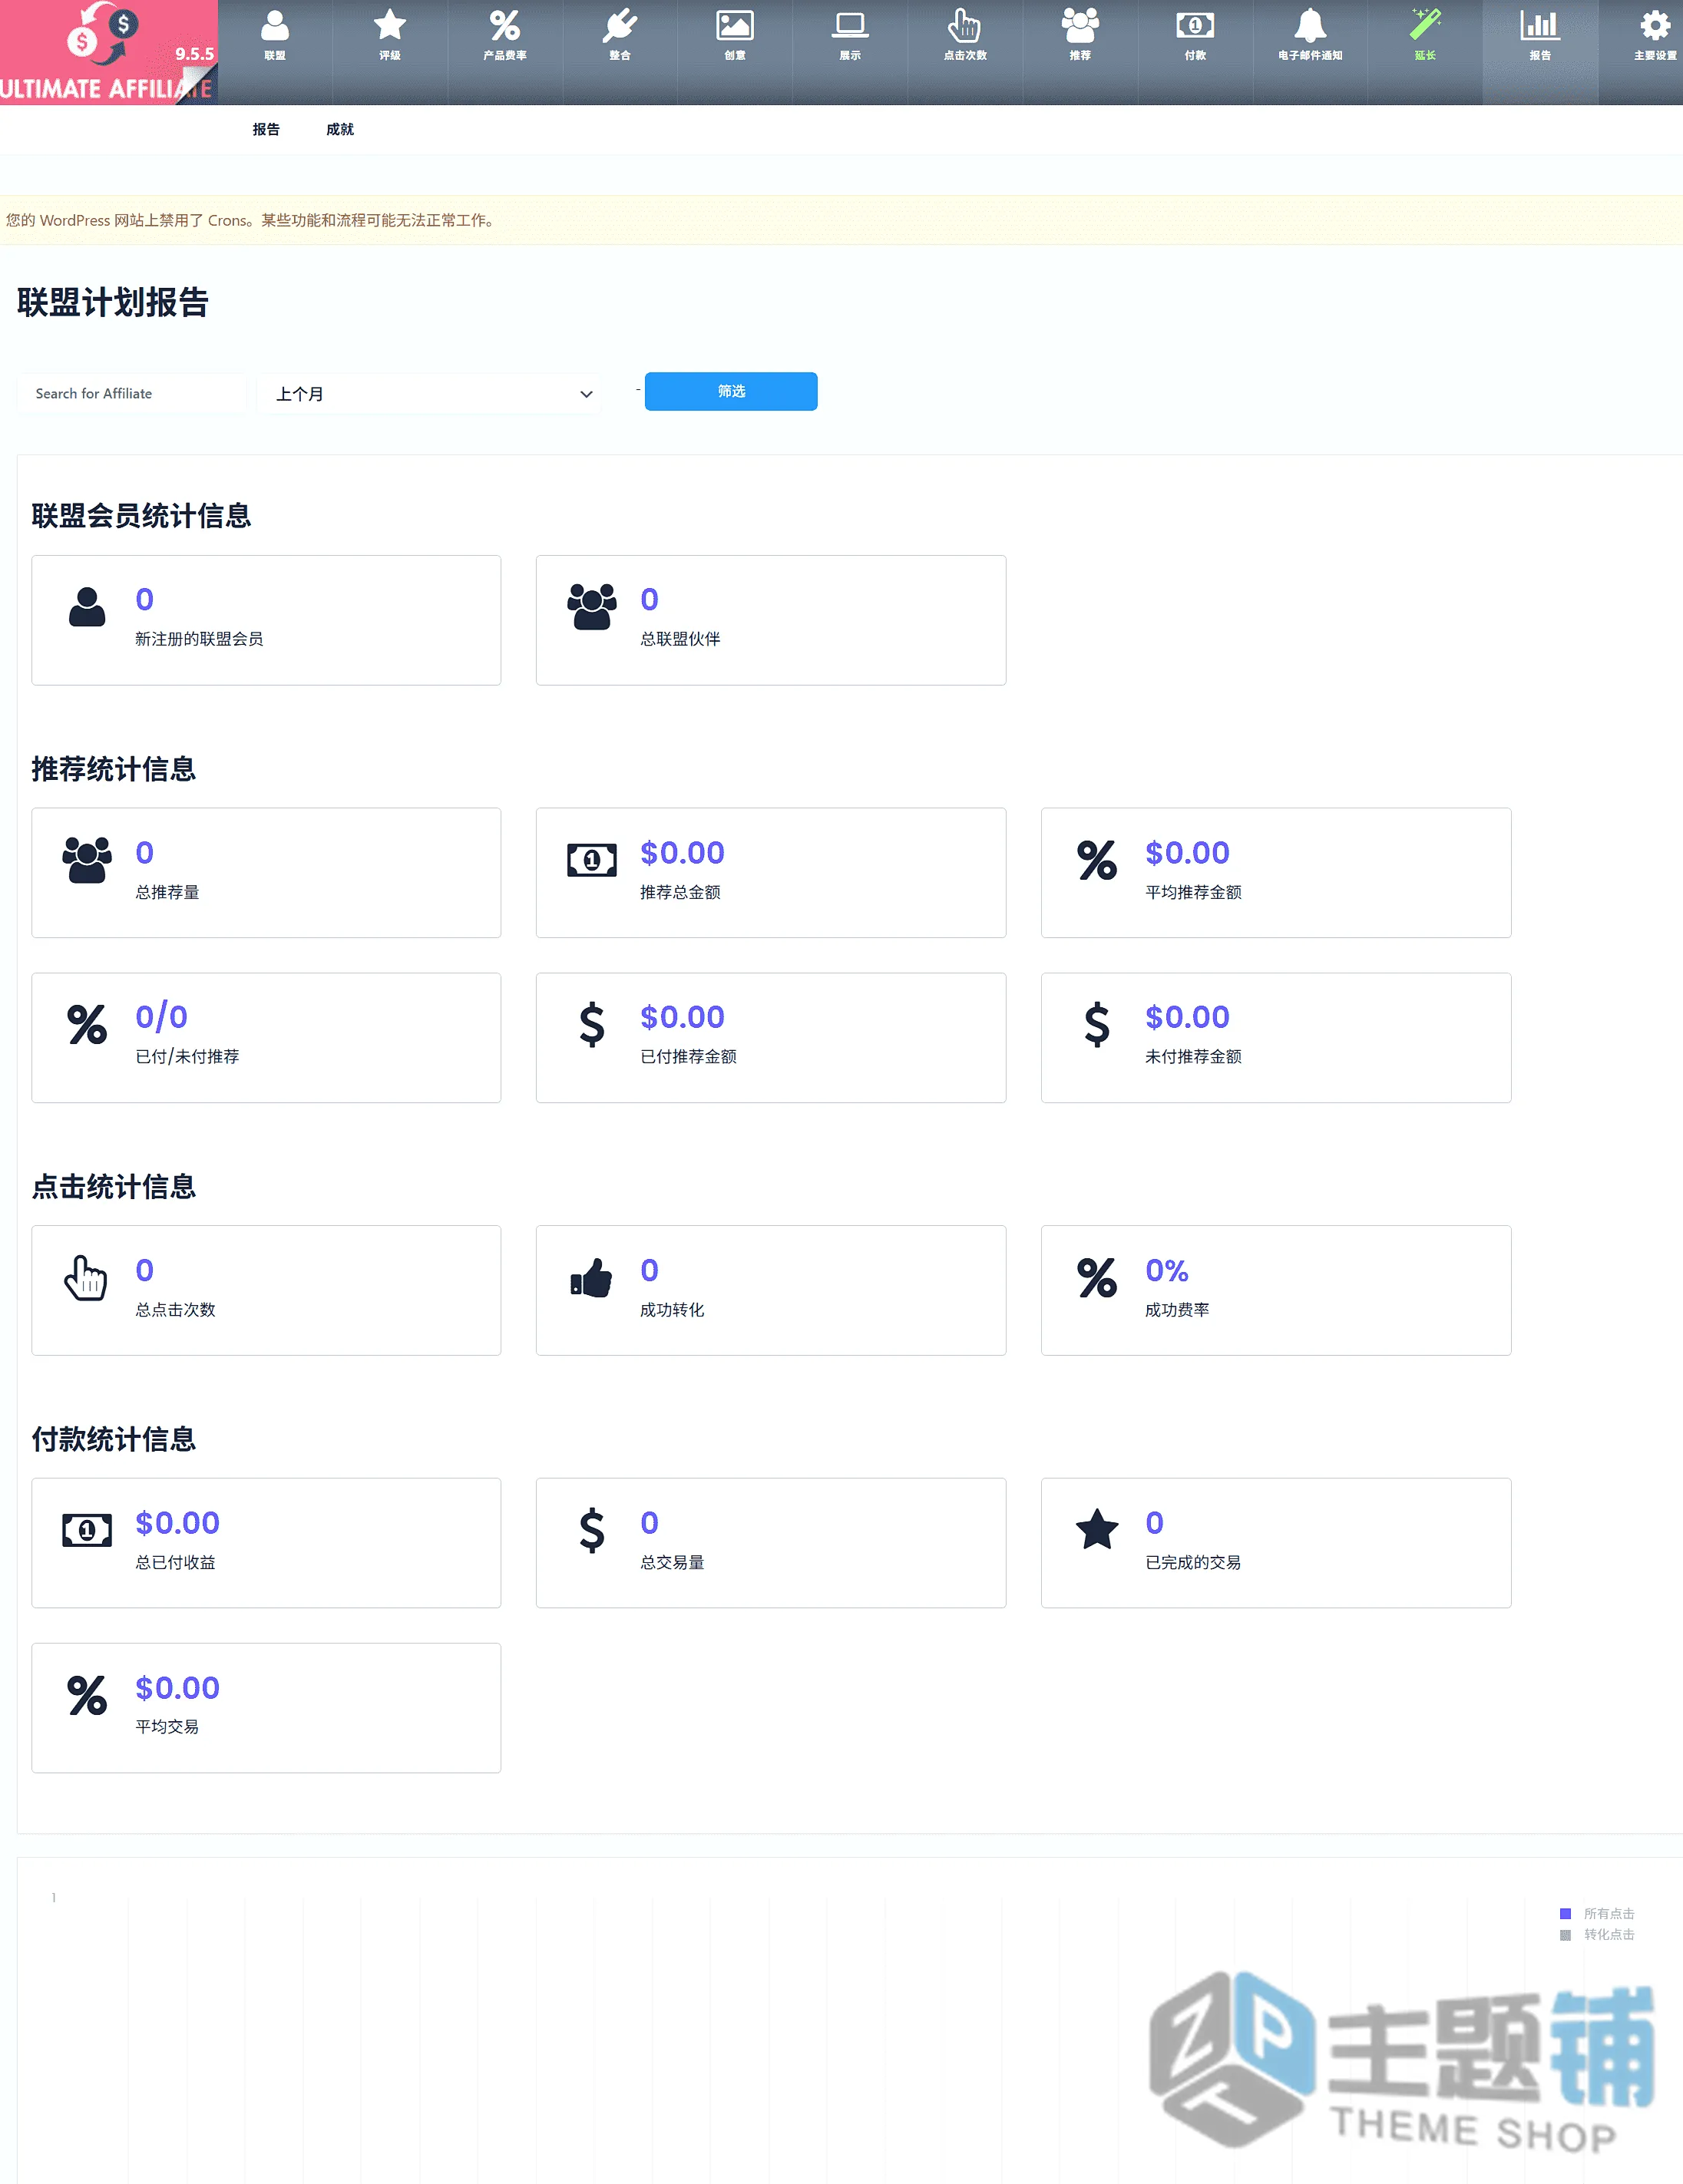Open the 联盟 affiliates user icon
This screenshot has height=2184, width=1683.
275,25
